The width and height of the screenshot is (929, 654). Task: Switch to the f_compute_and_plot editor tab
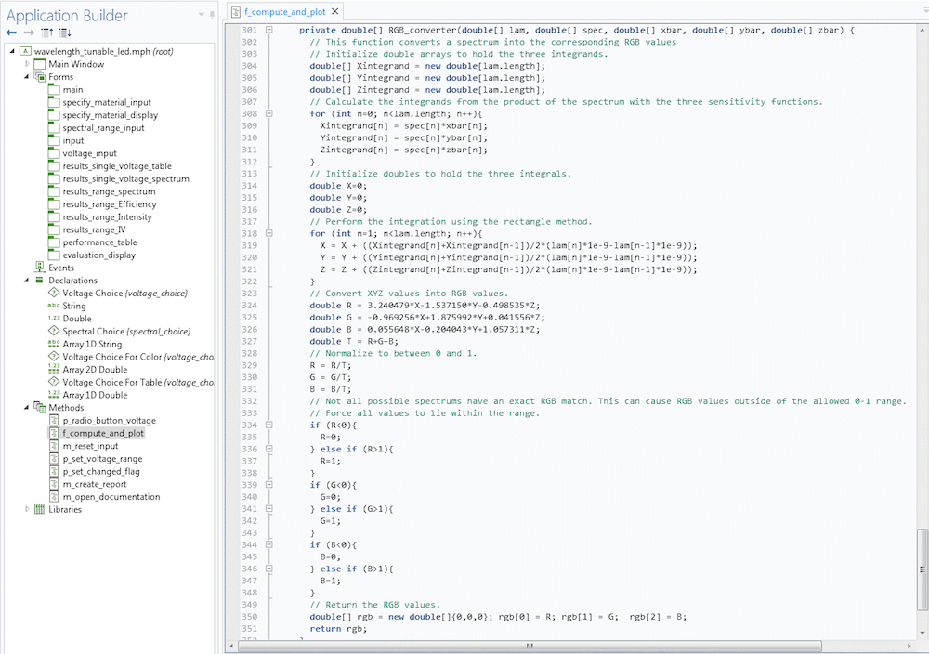285,11
